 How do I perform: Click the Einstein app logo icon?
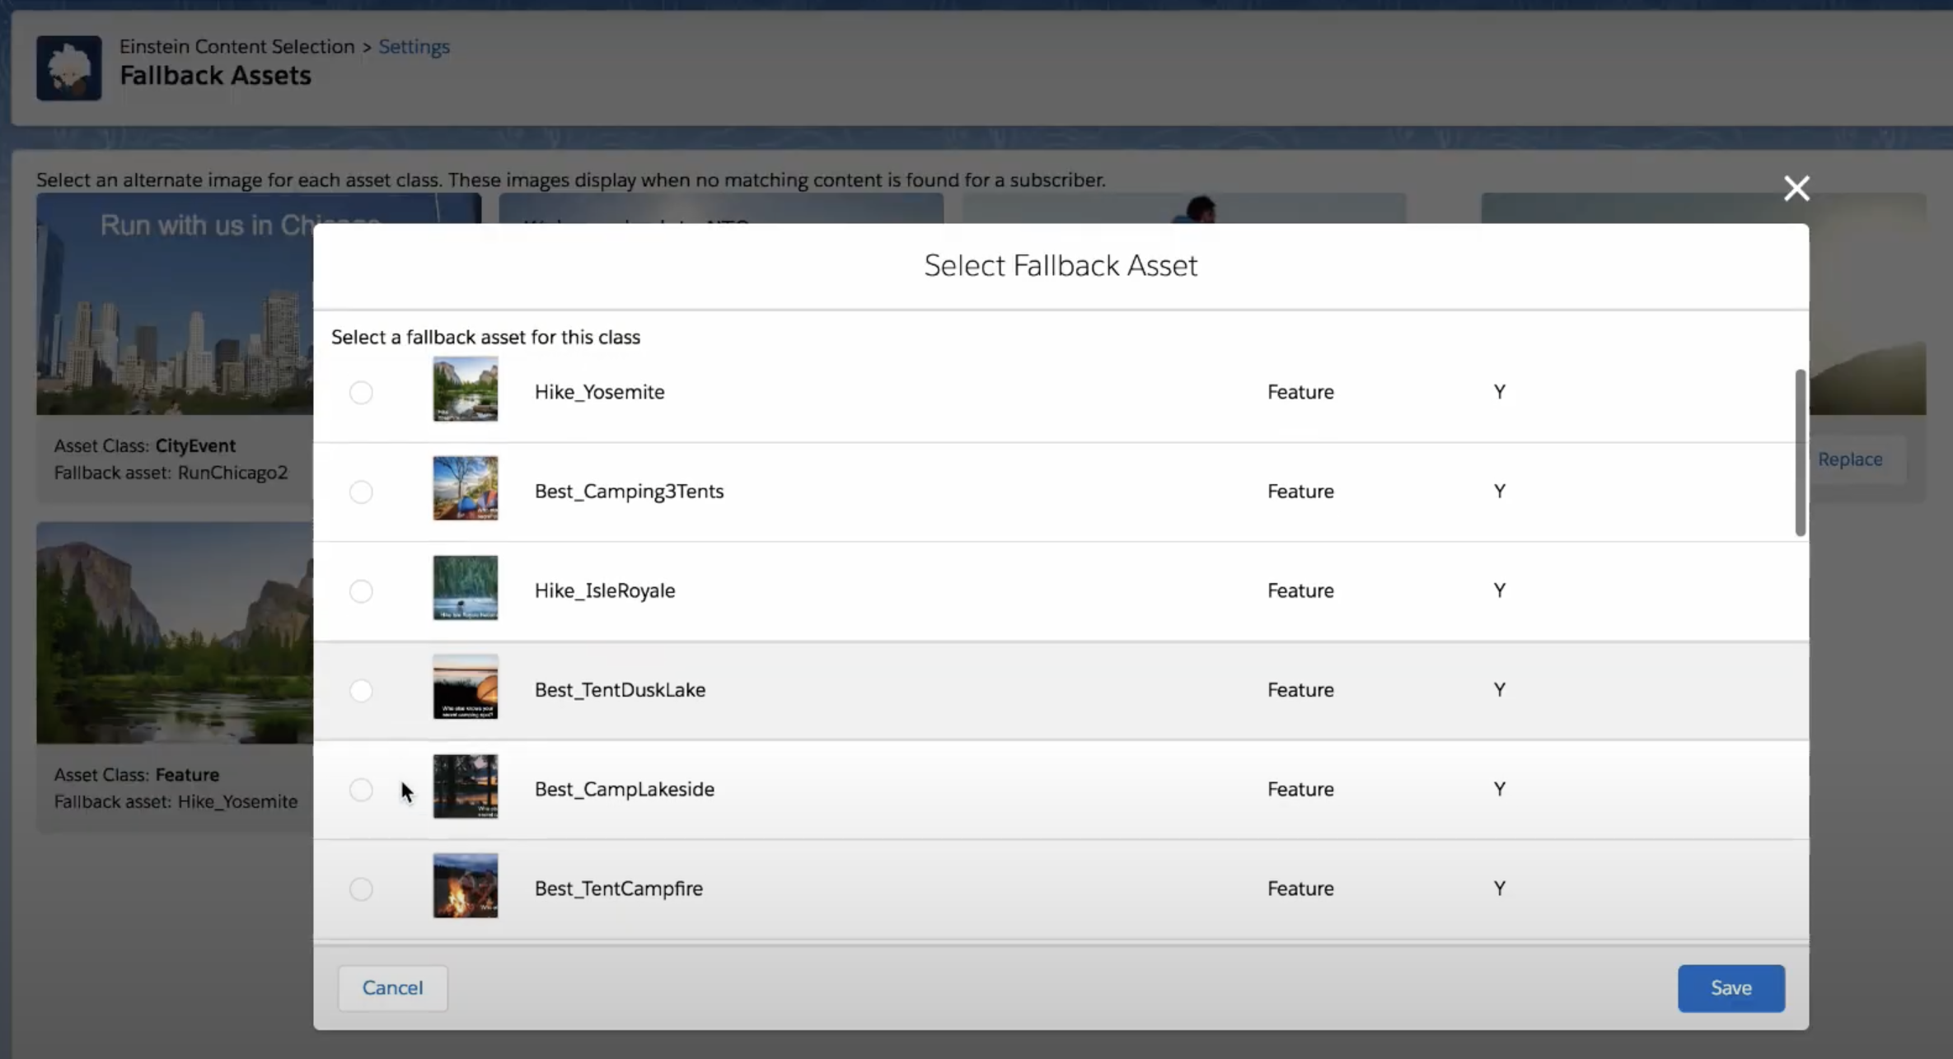pos(68,68)
